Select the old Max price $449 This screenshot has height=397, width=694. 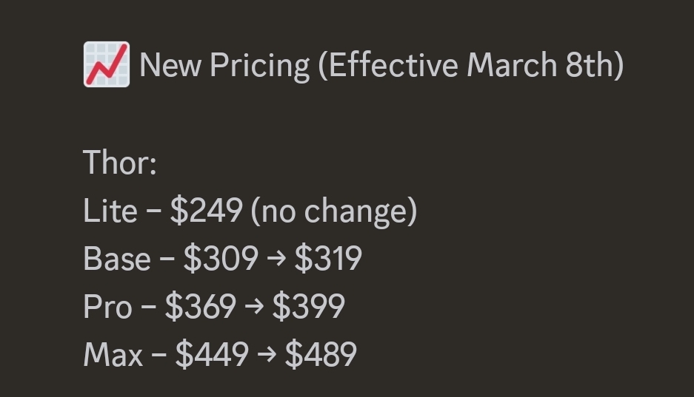click(212, 354)
